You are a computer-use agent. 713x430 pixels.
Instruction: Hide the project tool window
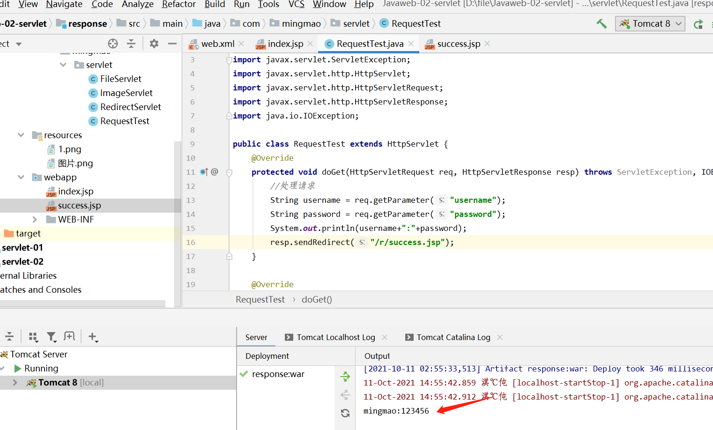coord(172,44)
